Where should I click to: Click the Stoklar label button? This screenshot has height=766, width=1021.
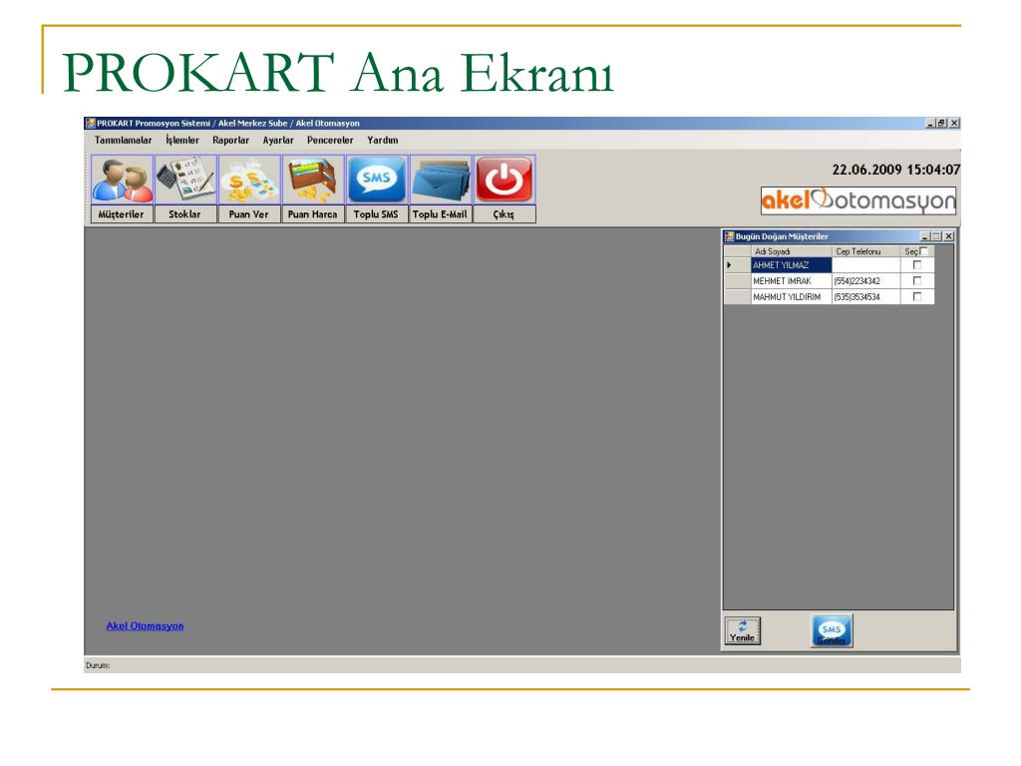pyautogui.click(x=185, y=214)
